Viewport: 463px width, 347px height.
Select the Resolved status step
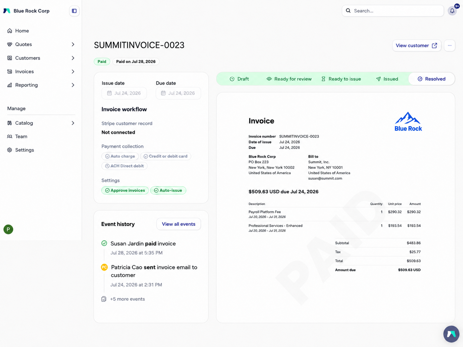coord(431,79)
